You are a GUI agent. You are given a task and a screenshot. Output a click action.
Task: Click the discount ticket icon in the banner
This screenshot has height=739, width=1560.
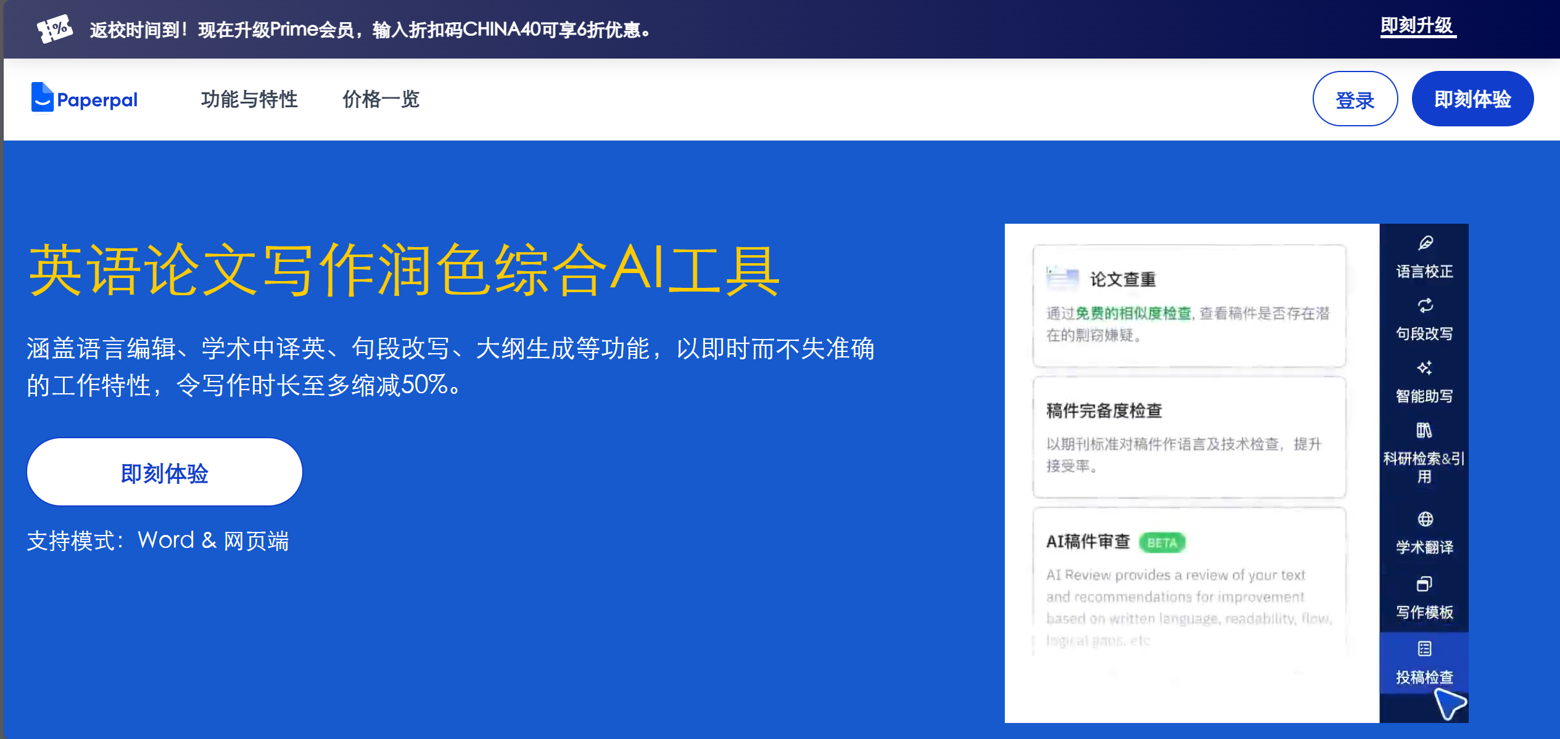[54, 28]
